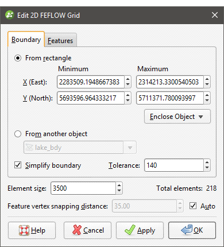Click the snapping distance field showing 35.00
224x247 pixels.
pos(144,206)
